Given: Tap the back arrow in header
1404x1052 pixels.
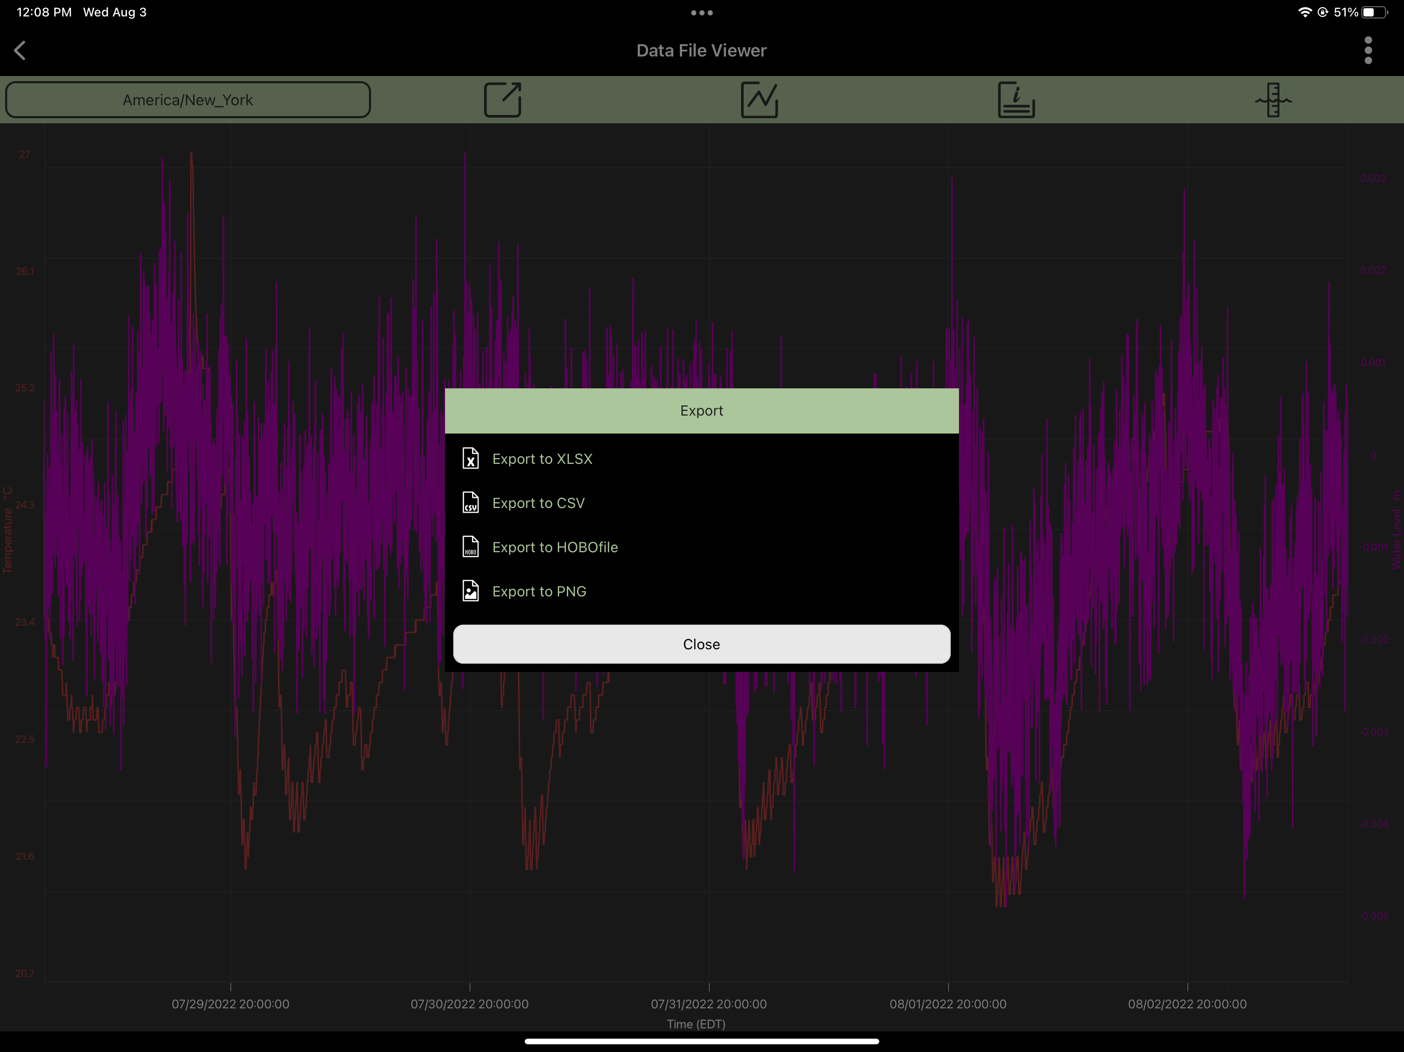Looking at the screenshot, I should coord(21,51).
